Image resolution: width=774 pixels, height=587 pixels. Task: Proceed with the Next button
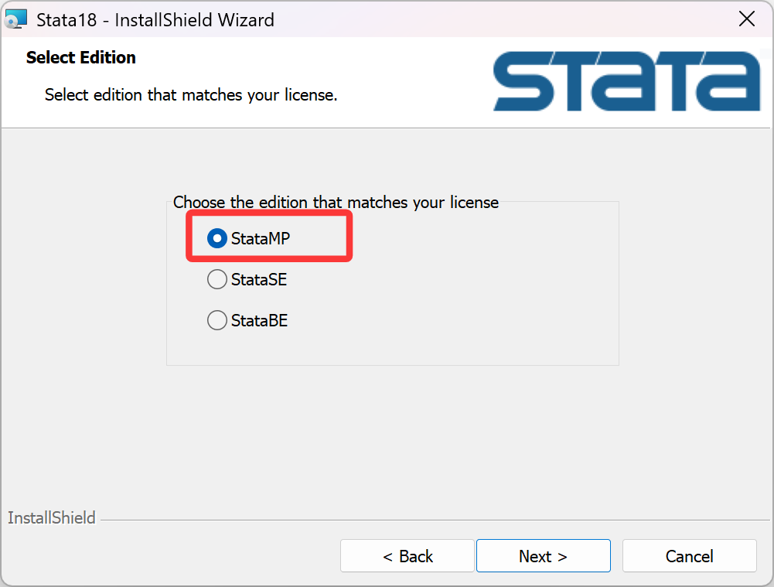click(x=543, y=556)
